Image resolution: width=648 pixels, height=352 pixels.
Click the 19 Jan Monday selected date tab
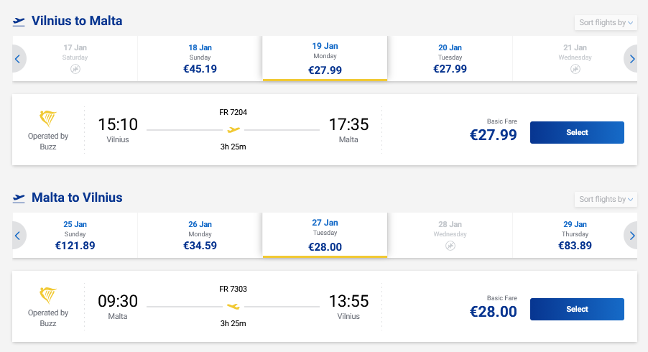pos(325,59)
